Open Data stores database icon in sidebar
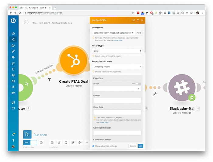 pyautogui.click(x=13, y=75)
